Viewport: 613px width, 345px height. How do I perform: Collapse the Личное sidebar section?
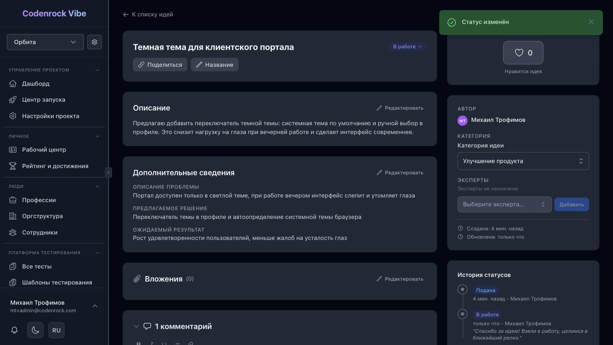coord(98,137)
